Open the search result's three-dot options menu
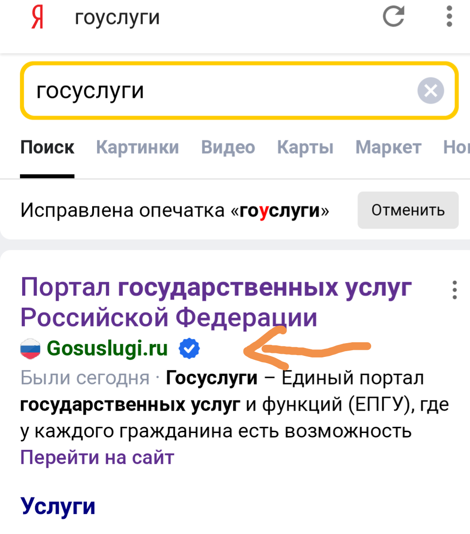470x534 pixels. [455, 290]
